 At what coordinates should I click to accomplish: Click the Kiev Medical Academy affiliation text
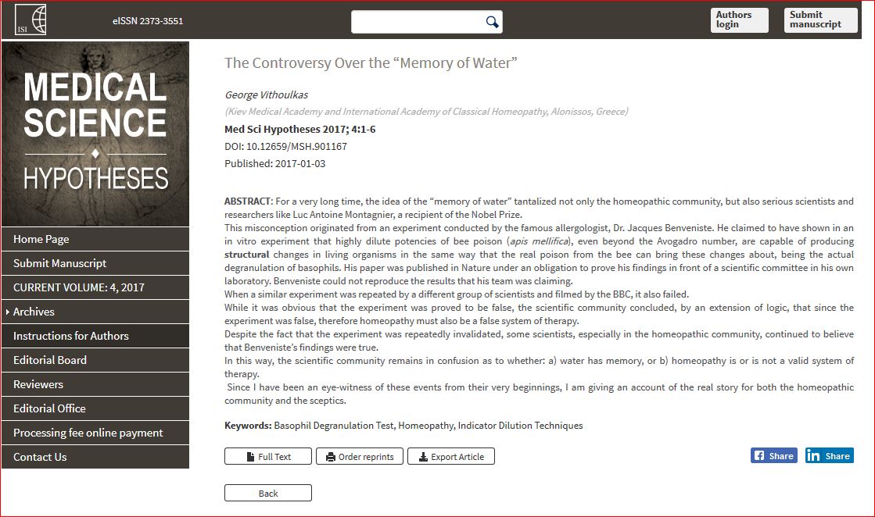[x=426, y=112]
